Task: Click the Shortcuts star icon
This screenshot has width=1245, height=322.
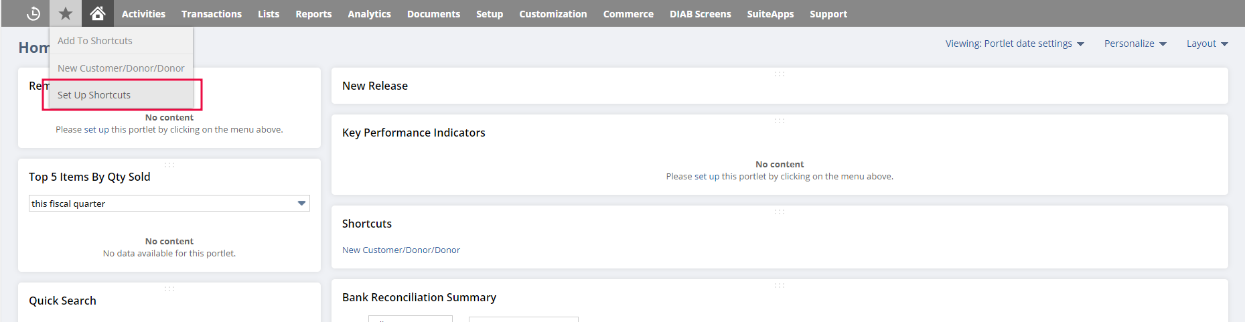Action: (66, 13)
